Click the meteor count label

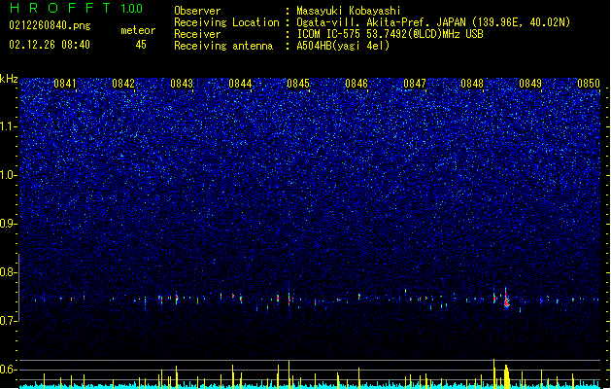[138, 30]
